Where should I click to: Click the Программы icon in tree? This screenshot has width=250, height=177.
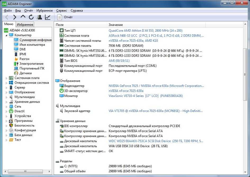click(11, 121)
